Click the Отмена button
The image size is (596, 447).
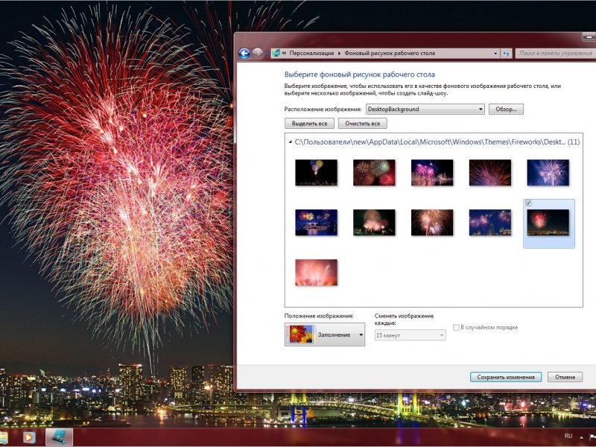click(565, 377)
